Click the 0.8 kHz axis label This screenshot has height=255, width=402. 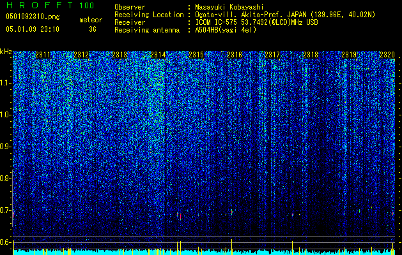pyautogui.click(x=5, y=178)
